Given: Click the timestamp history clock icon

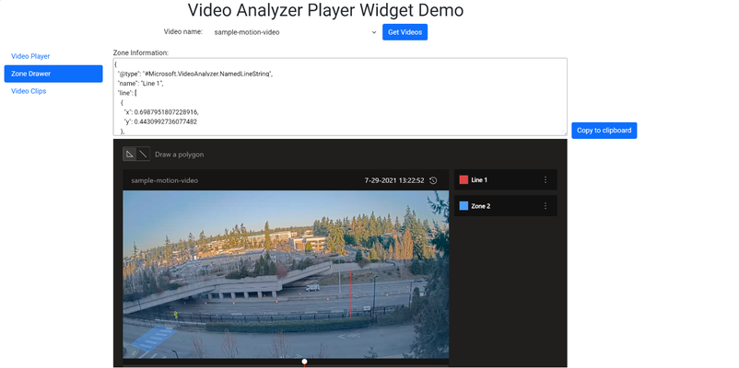Looking at the screenshot, I should click(433, 180).
